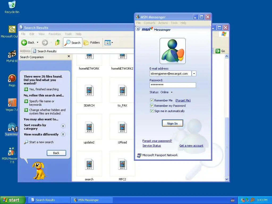Open the Back button history dropdown arrow
Screen dimensions: 272x204
coord(37,42)
